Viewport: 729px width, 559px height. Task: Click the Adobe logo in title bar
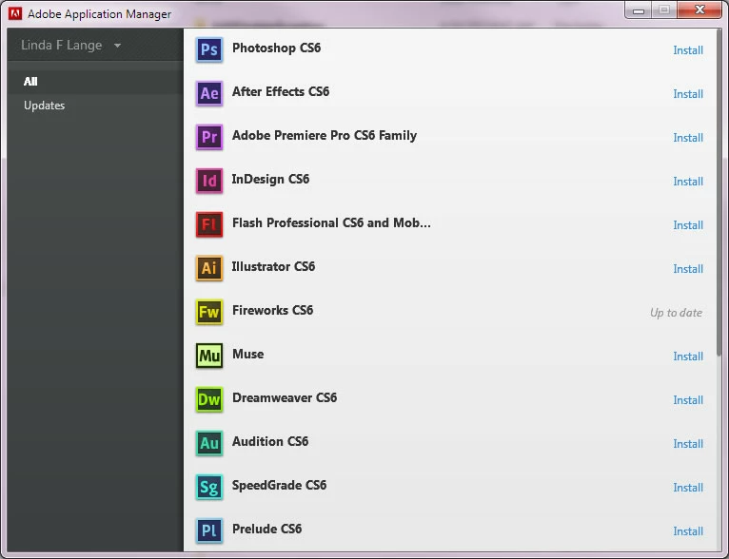pos(15,13)
